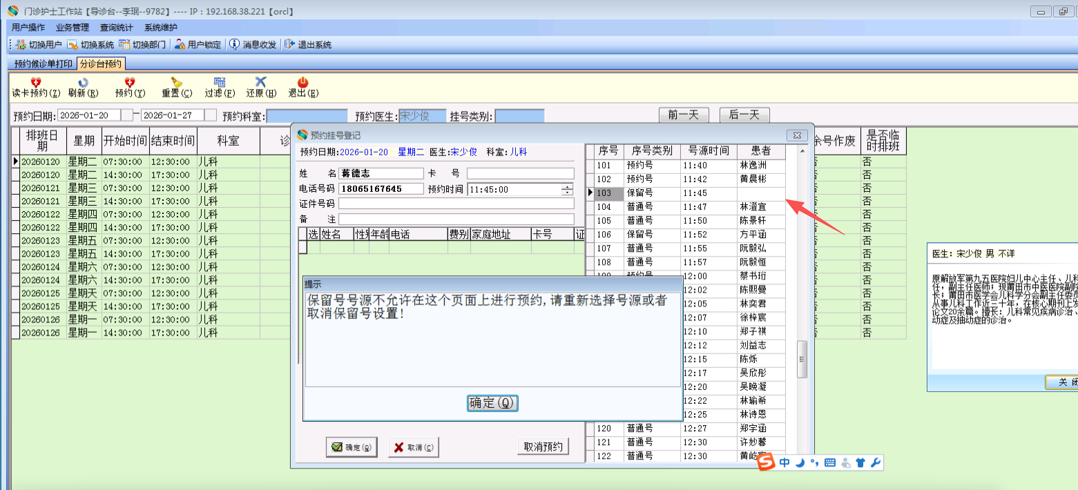Click the 取消预约 button
Image resolution: width=1078 pixels, height=490 pixels.
click(x=542, y=447)
